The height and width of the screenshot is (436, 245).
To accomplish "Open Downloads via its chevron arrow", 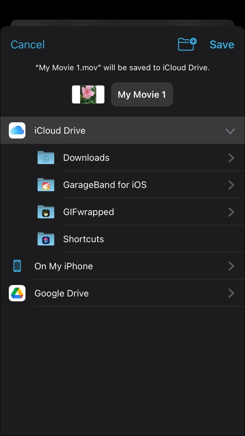I will click(x=231, y=158).
